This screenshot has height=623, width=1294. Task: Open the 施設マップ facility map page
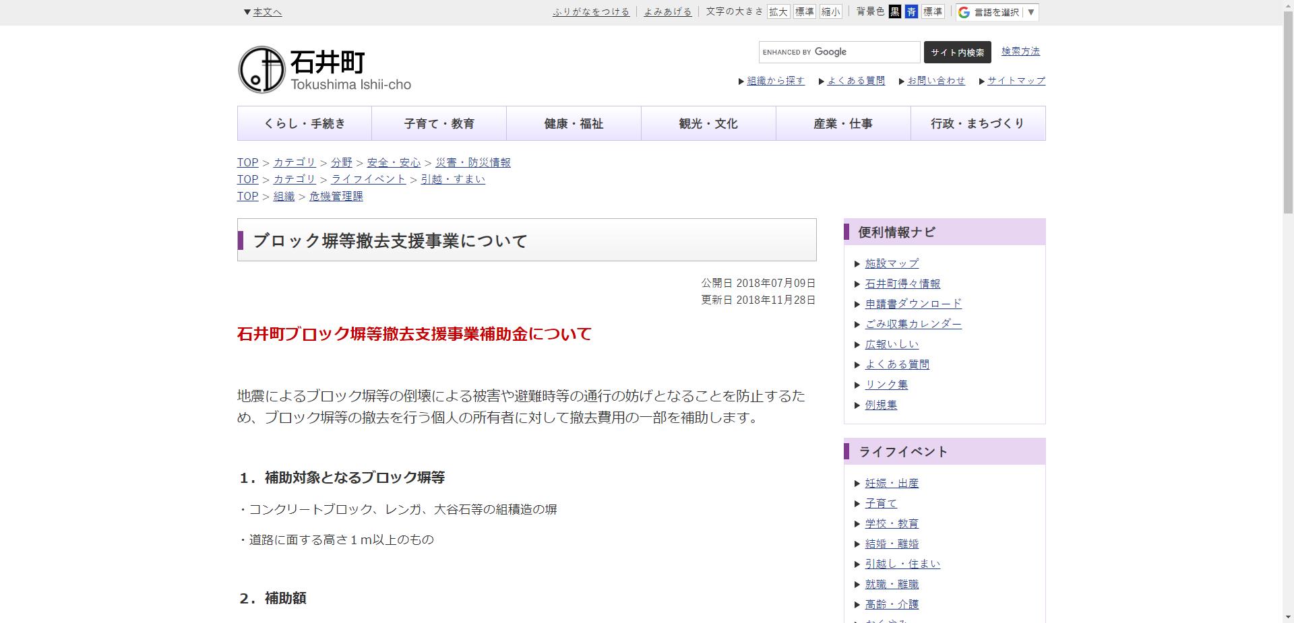(x=891, y=263)
